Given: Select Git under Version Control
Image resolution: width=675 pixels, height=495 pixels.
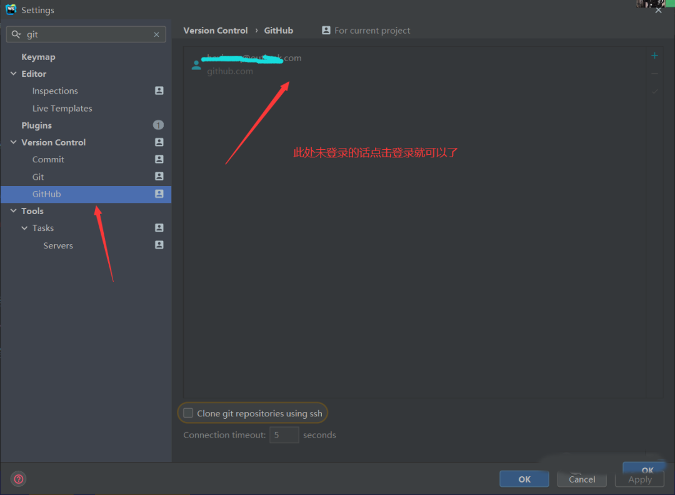Looking at the screenshot, I should 38,177.
